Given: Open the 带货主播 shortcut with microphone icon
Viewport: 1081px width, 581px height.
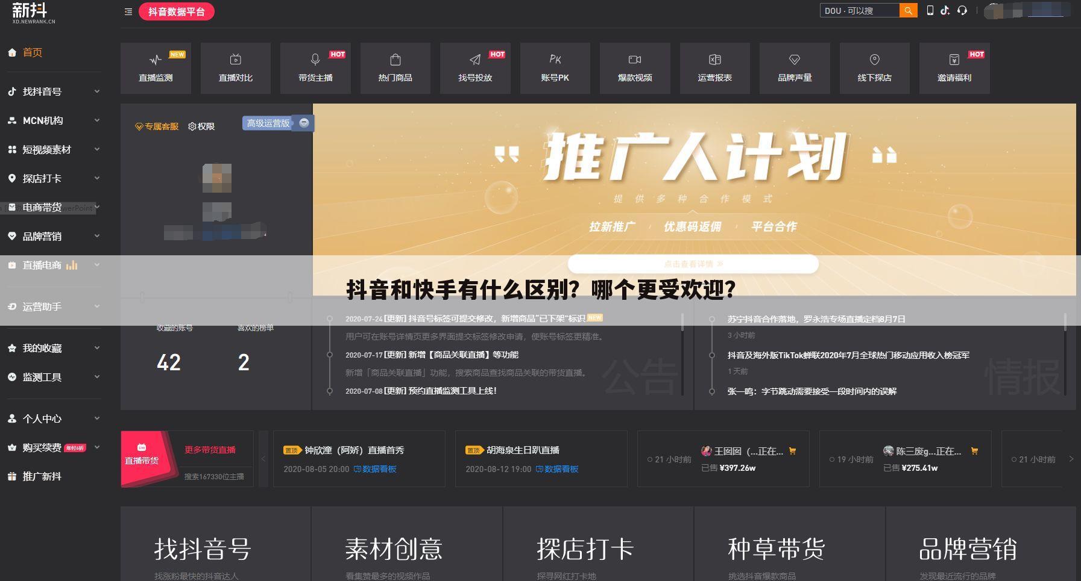Looking at the screenshot, I should click(x=315, y=68).
